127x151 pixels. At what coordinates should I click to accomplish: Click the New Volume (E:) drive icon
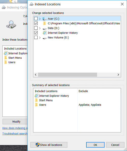click(44, 38)
